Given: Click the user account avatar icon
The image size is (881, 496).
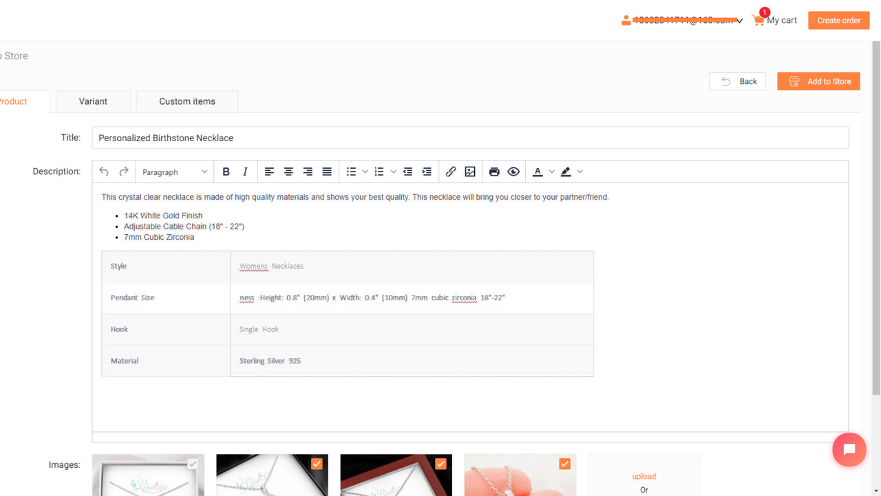Looking at the screenshot, I should [x=626, y=21].
